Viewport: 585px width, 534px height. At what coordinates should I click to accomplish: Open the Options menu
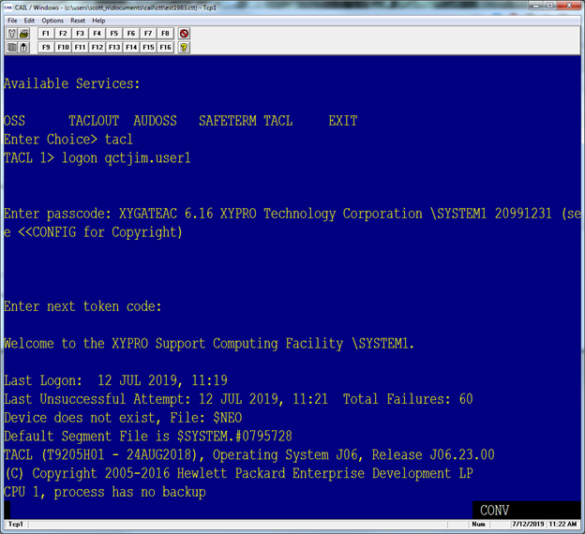[x=52, y=20]
